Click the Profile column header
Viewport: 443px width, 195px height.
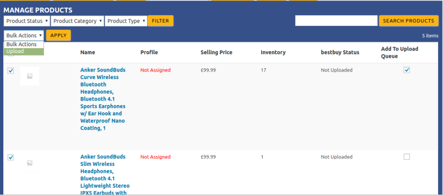click(x=149, y=53)
